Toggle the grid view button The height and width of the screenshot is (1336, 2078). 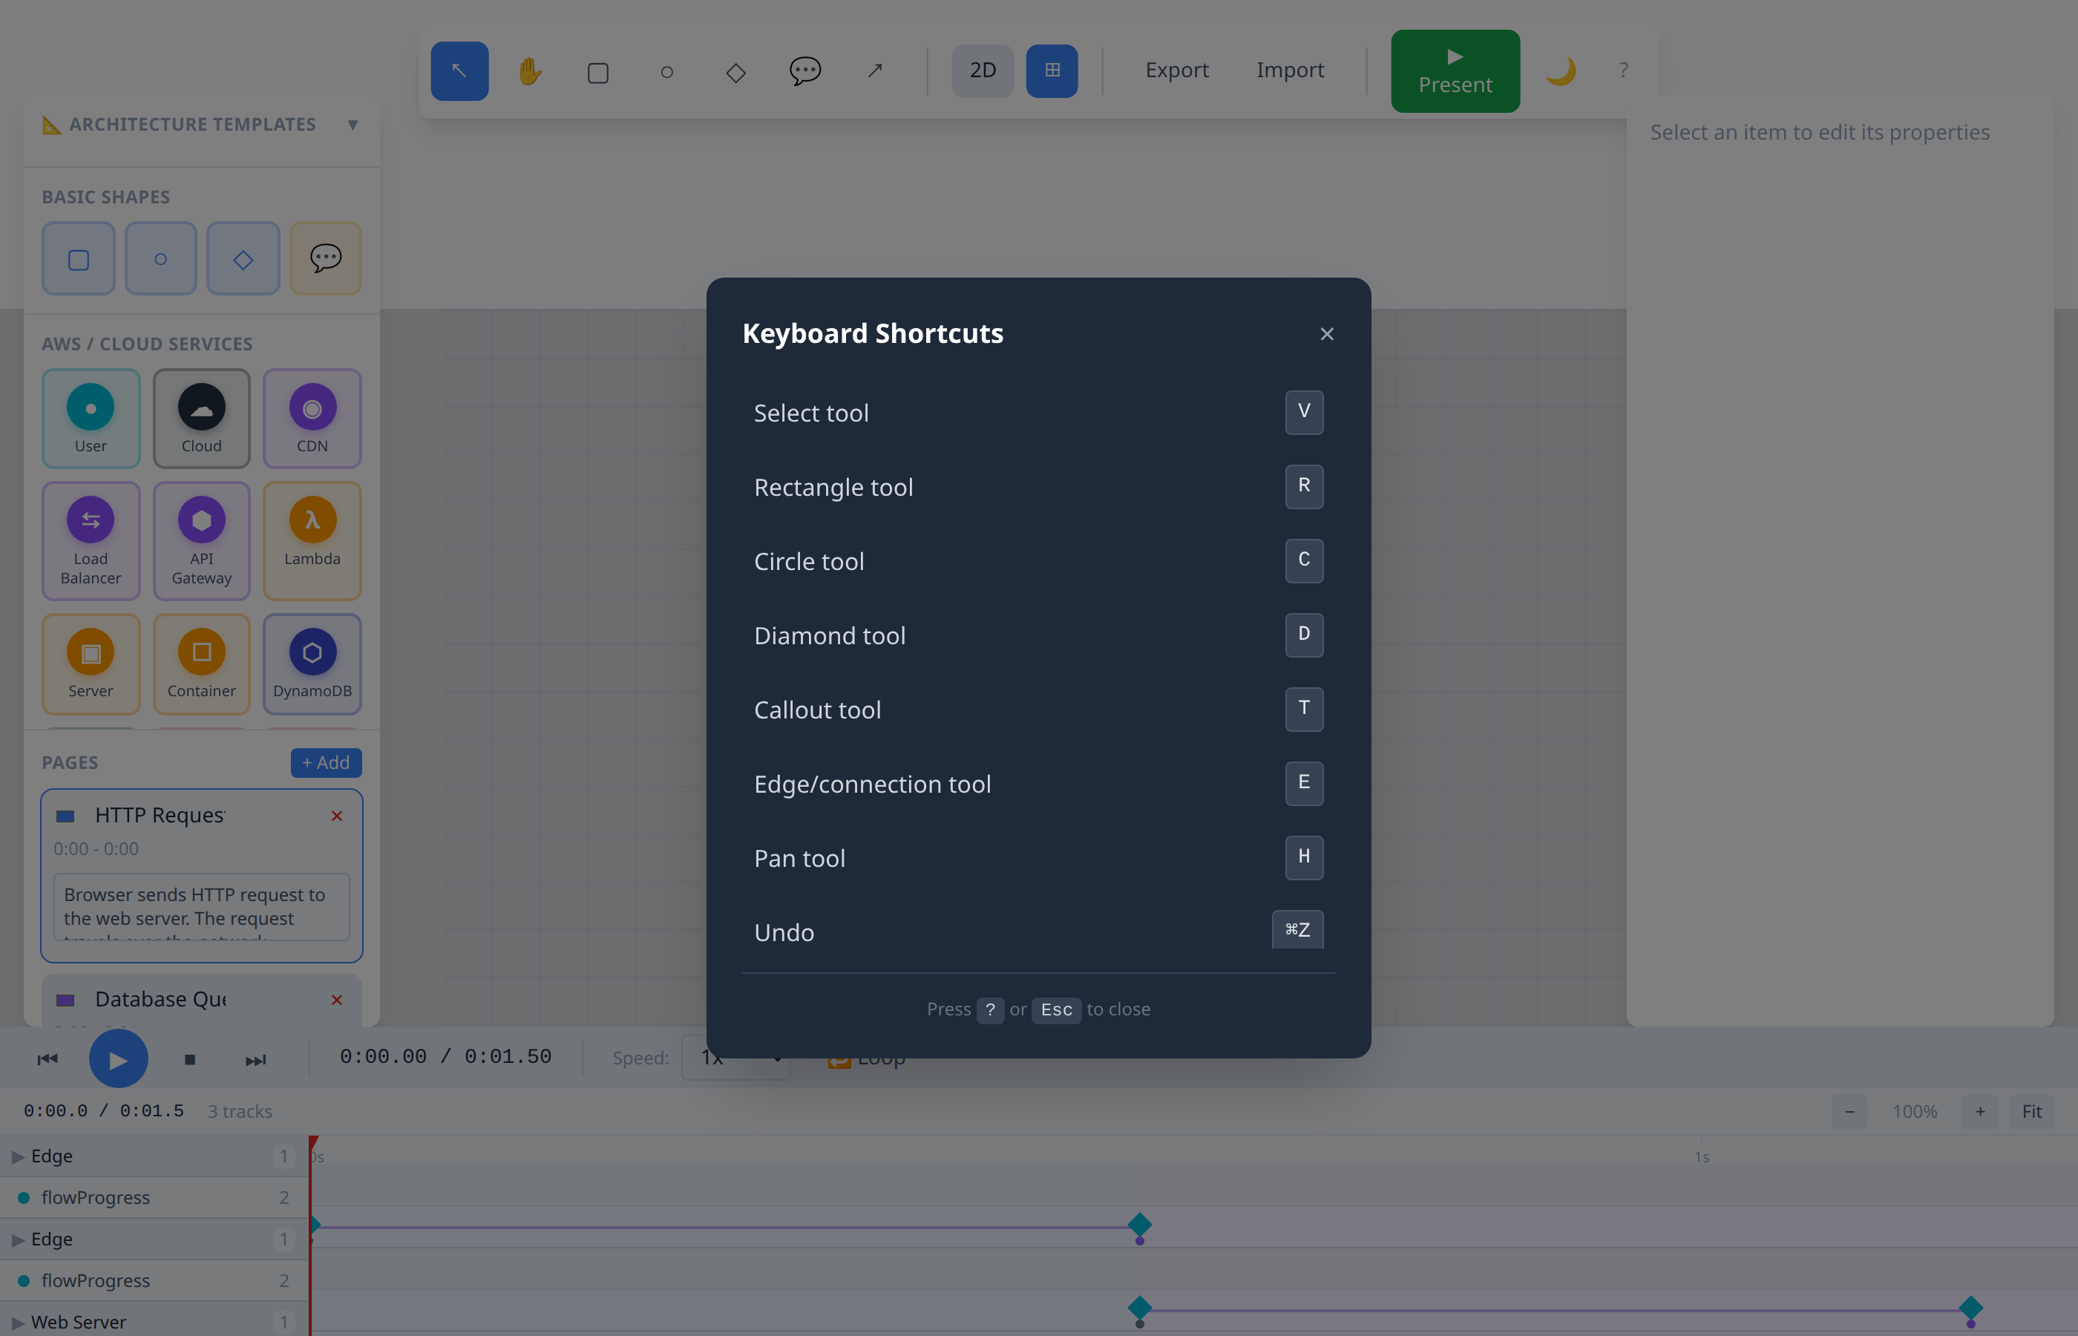click(x=1052, y=71)
